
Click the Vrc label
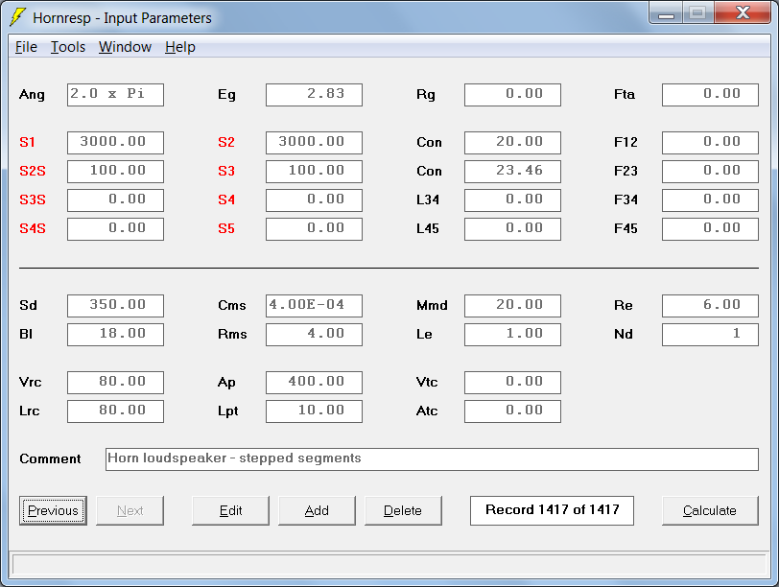coord(31,383)
